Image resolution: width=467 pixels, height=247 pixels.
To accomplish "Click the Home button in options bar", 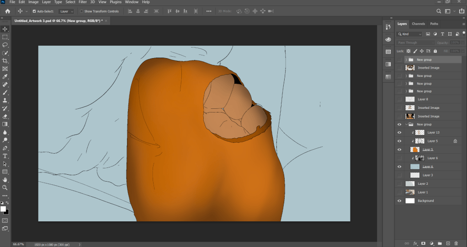I will [8, 11].
